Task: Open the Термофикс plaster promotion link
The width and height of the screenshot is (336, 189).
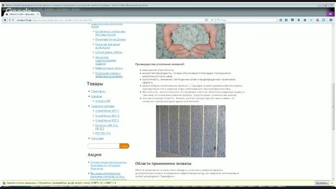Action: [x=108, y=165]
